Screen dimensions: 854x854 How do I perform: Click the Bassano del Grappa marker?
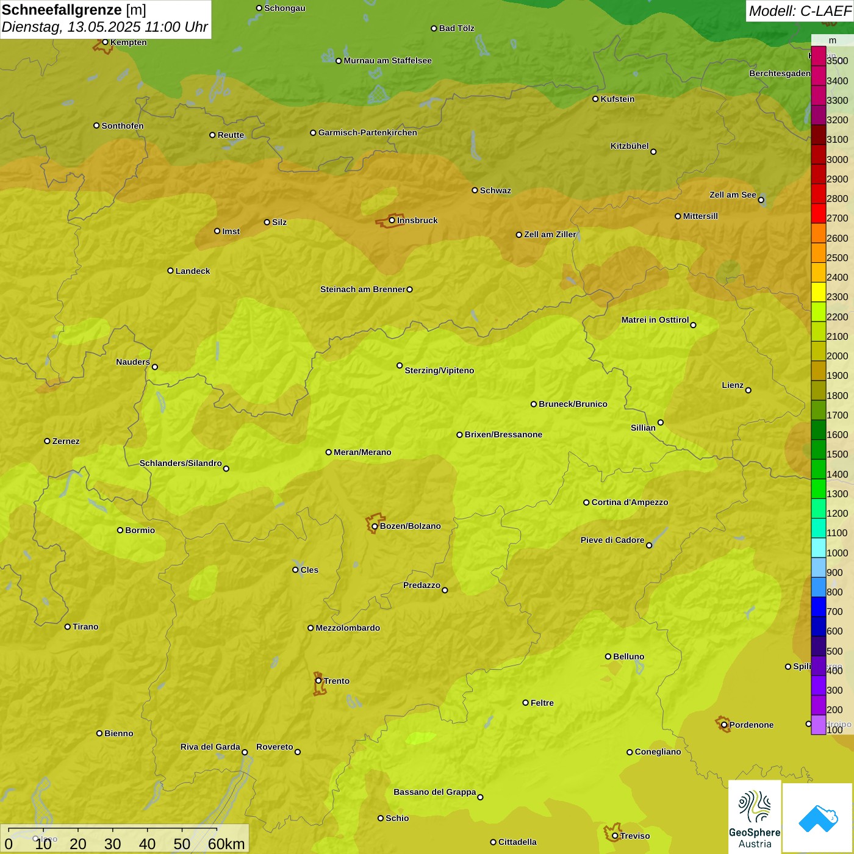480,797
